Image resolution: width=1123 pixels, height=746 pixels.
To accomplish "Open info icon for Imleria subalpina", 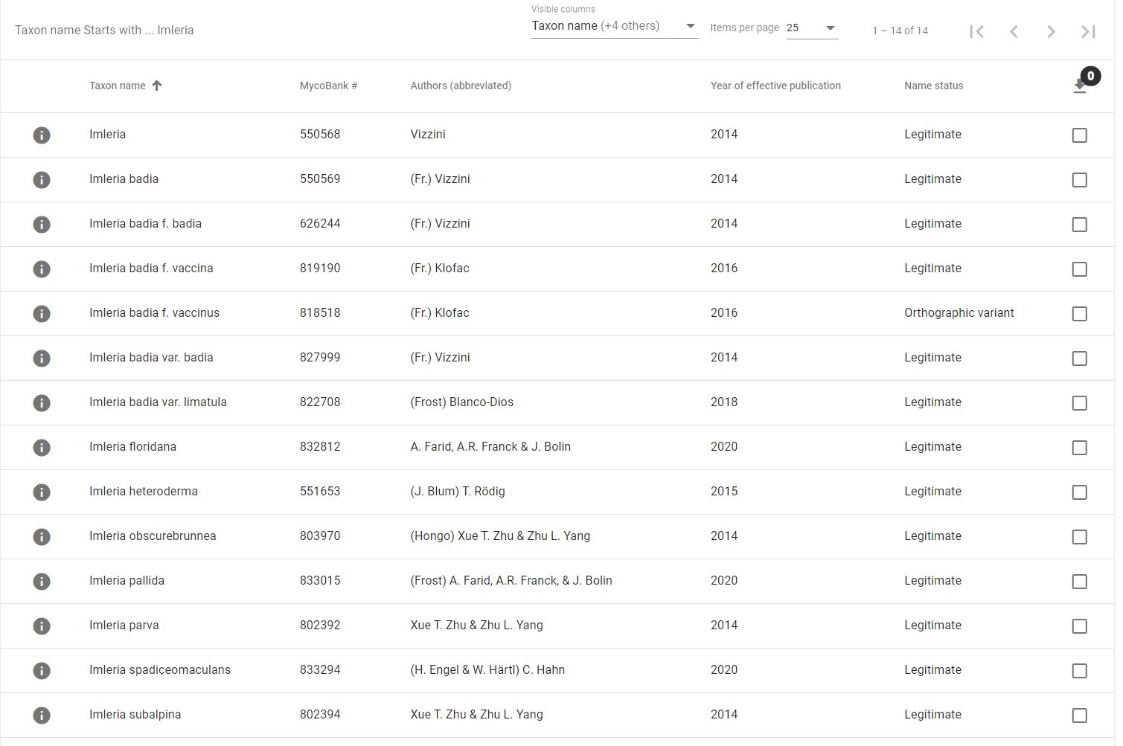I will click(x=42, y=715).
